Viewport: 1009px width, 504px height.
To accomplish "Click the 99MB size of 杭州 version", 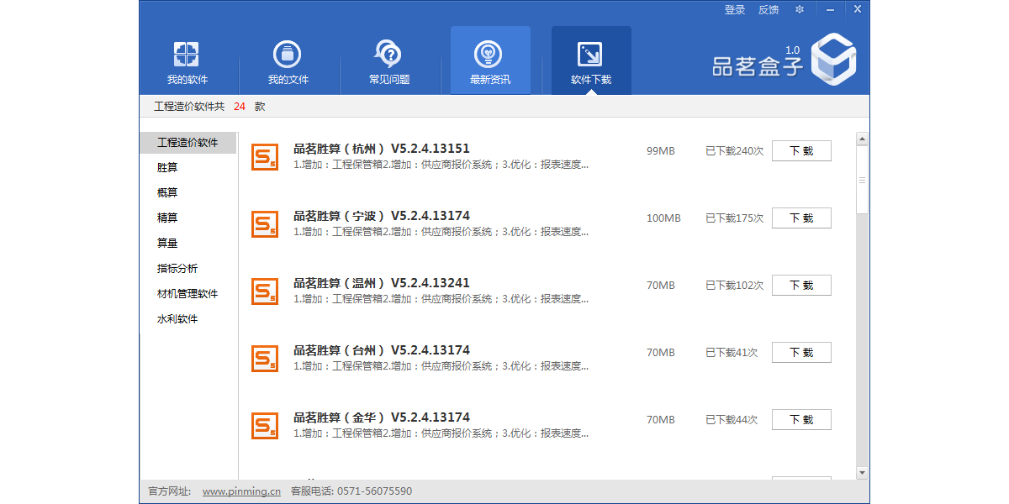I will pyautogui.click(x=661, y=151).
